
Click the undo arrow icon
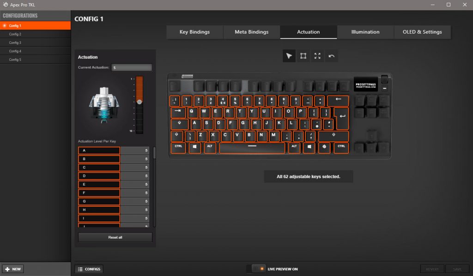pyautogui.click(x=332, y=56)
